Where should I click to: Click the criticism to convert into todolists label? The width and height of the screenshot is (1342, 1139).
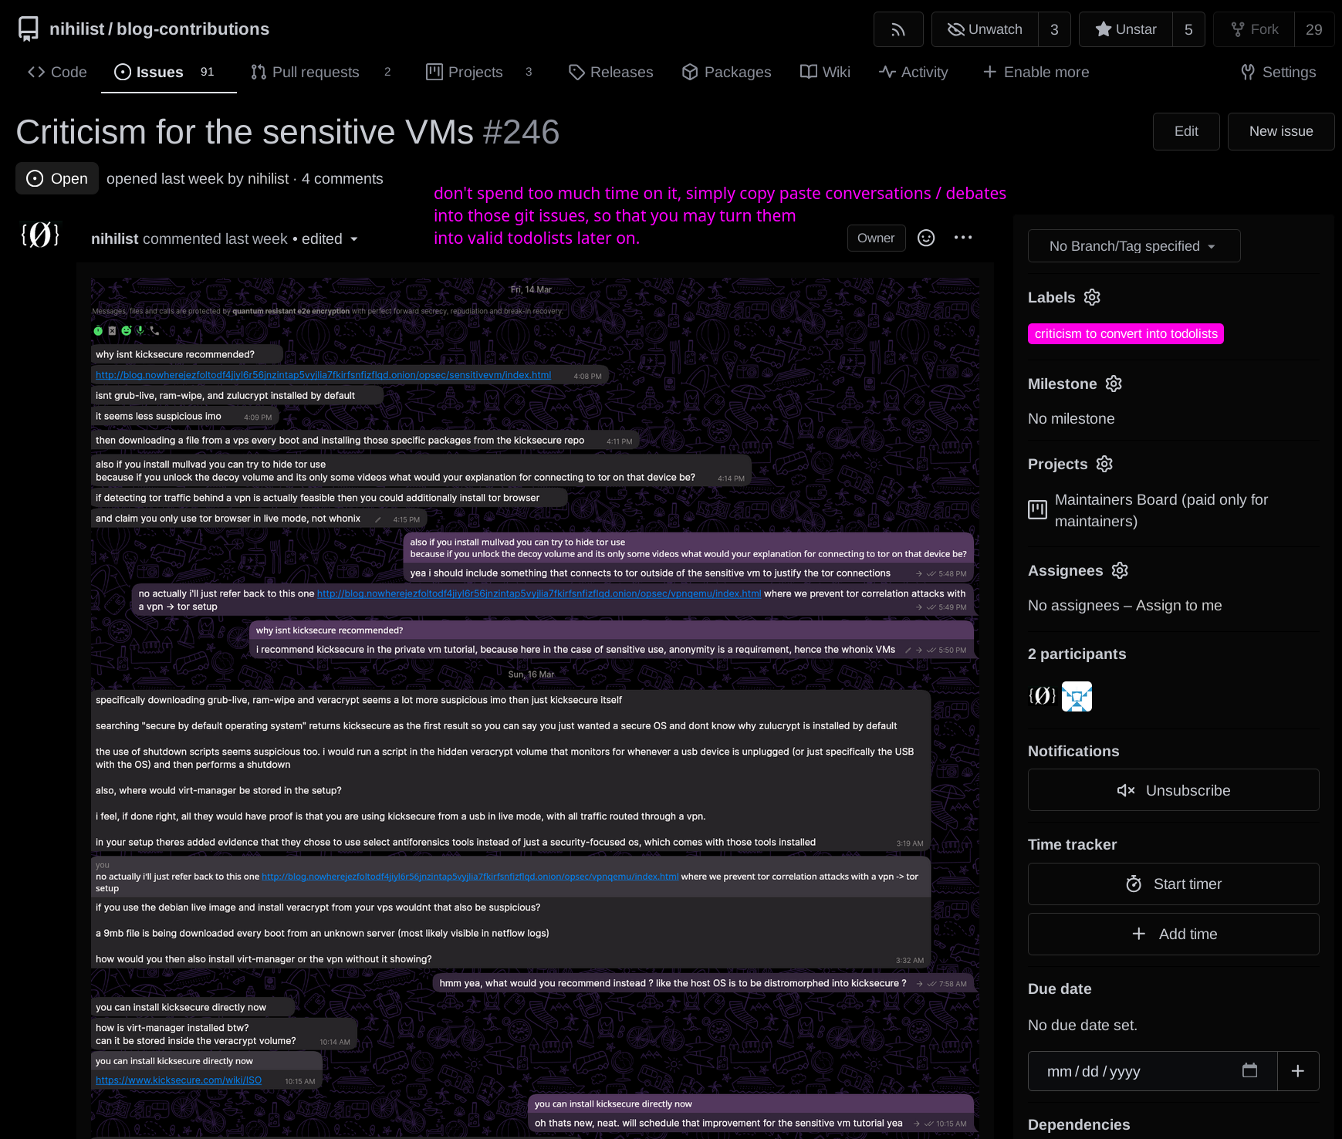[1126, 333]
